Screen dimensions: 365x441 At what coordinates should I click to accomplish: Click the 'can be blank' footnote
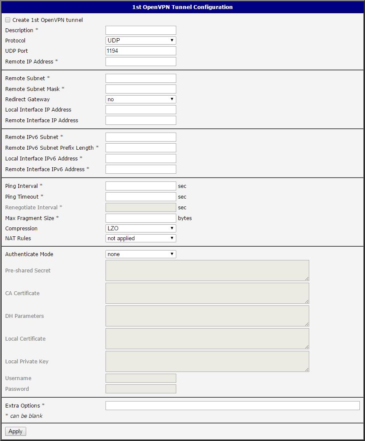26,416
